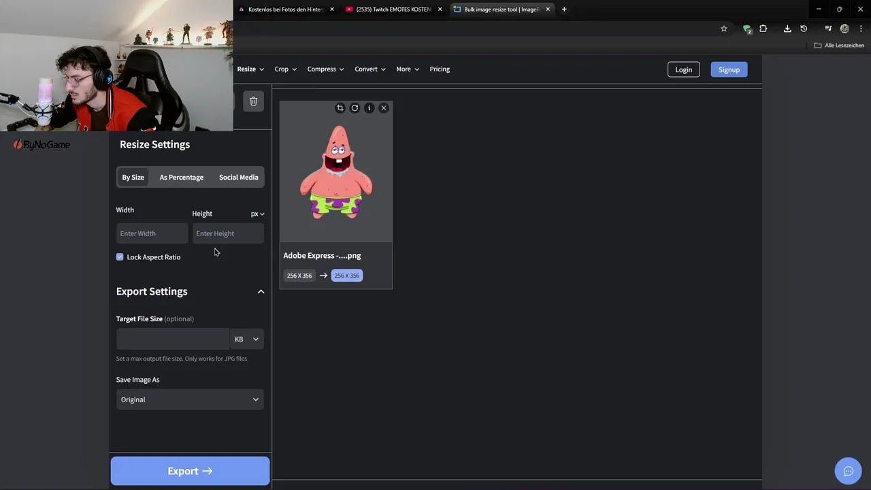Open the browser extensions puzzle icon
Image resolution: width=871 pixels, height=490 pixels.
click(763, 29)
